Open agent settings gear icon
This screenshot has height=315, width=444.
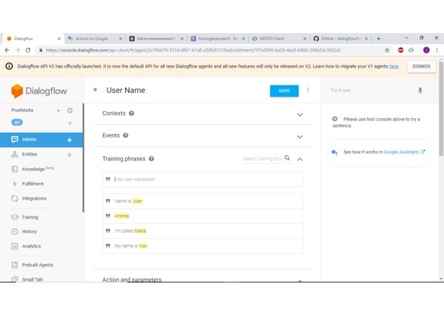point(70,110)
